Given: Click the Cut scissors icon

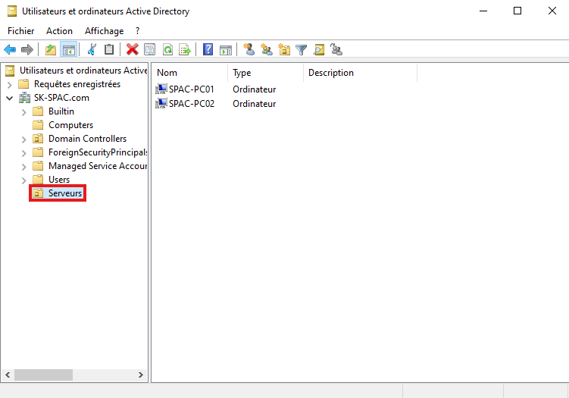Looking at the screenshot, I should point(92,50).
